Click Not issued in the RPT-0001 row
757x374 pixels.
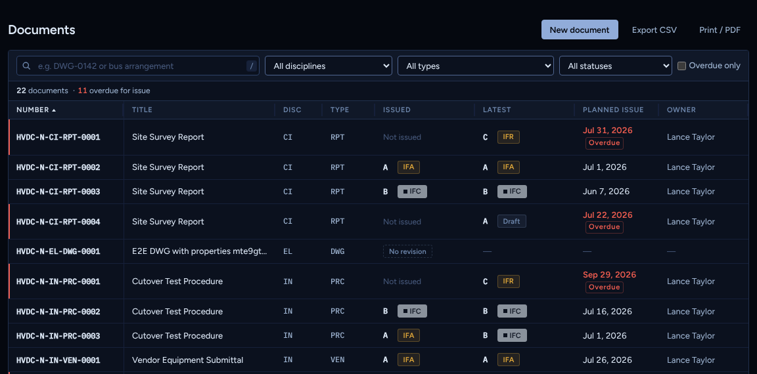pyautogui.click(x=401, y=137)
